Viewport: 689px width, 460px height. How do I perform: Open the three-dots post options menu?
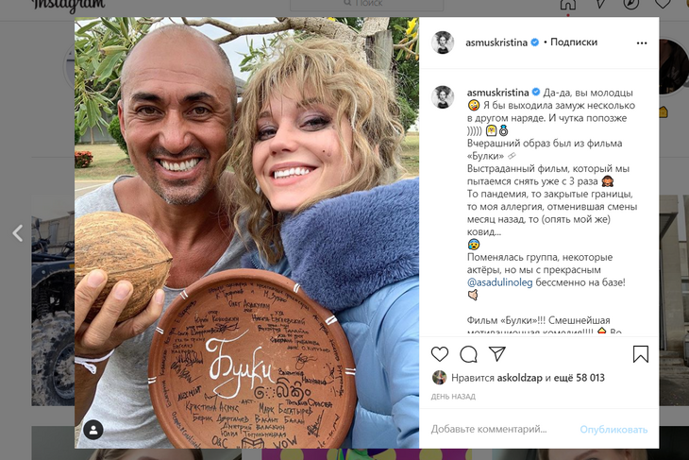[x=642, y=43]
